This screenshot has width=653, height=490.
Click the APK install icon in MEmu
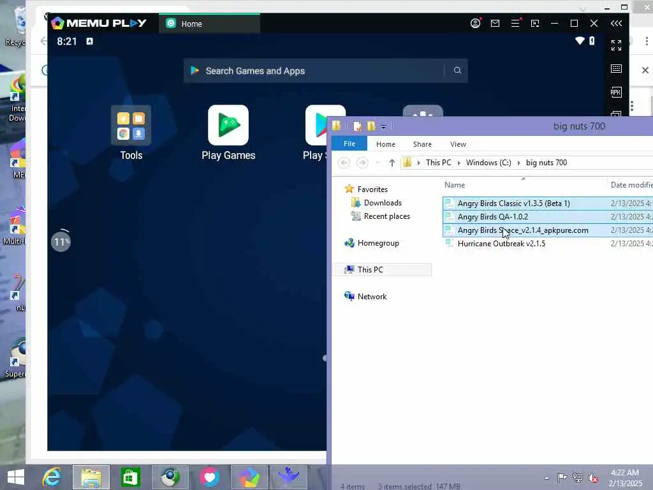coord(617,92)
